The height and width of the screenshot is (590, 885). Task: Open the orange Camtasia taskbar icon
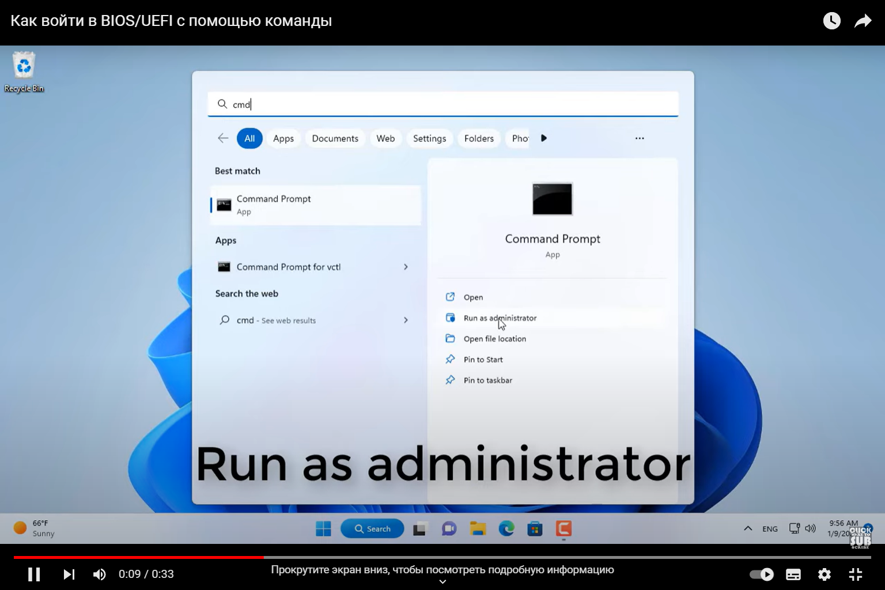pos(563,528)
